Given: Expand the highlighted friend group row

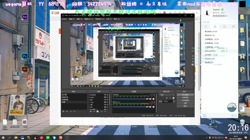Looking at the screenshot, I should click(204, 51).
